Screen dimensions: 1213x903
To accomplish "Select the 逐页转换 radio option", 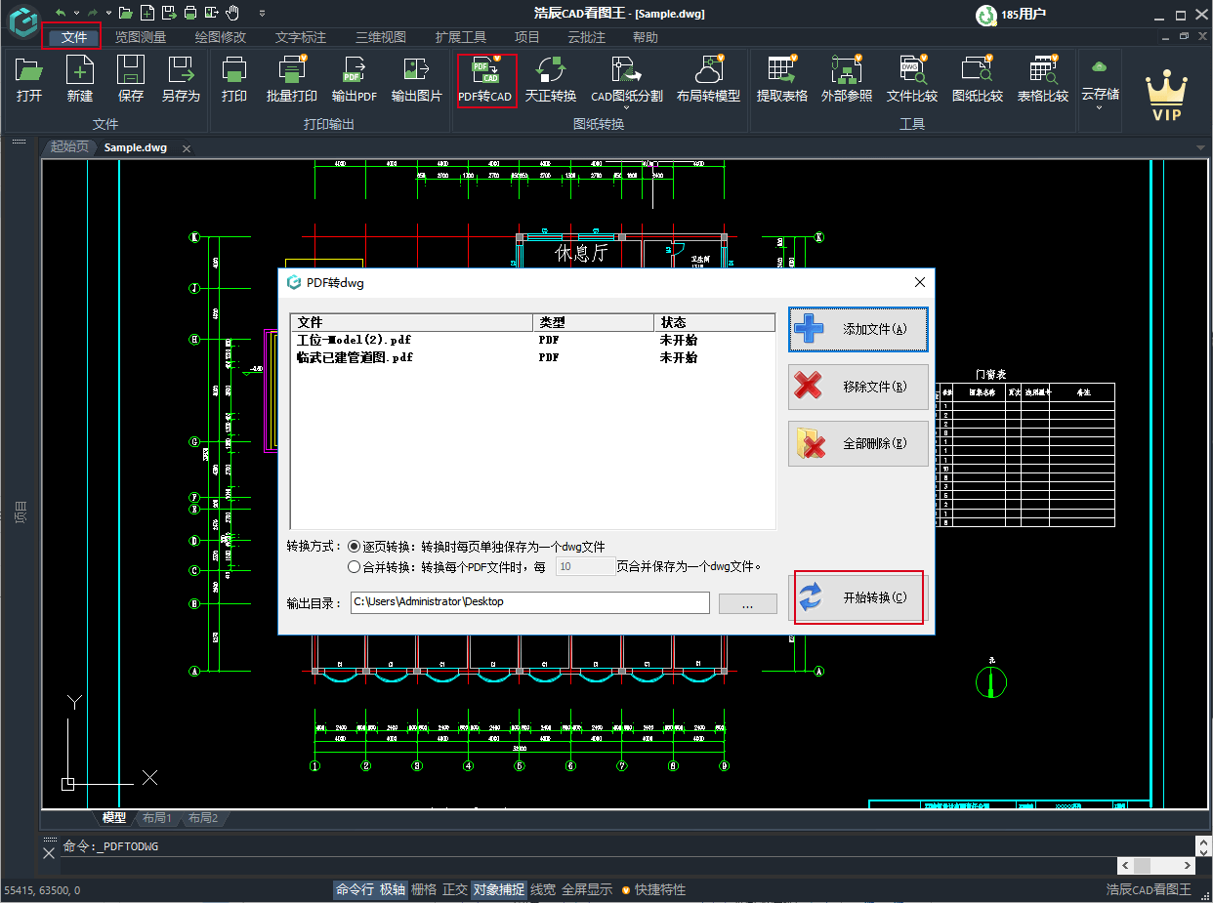I will 355,547.
